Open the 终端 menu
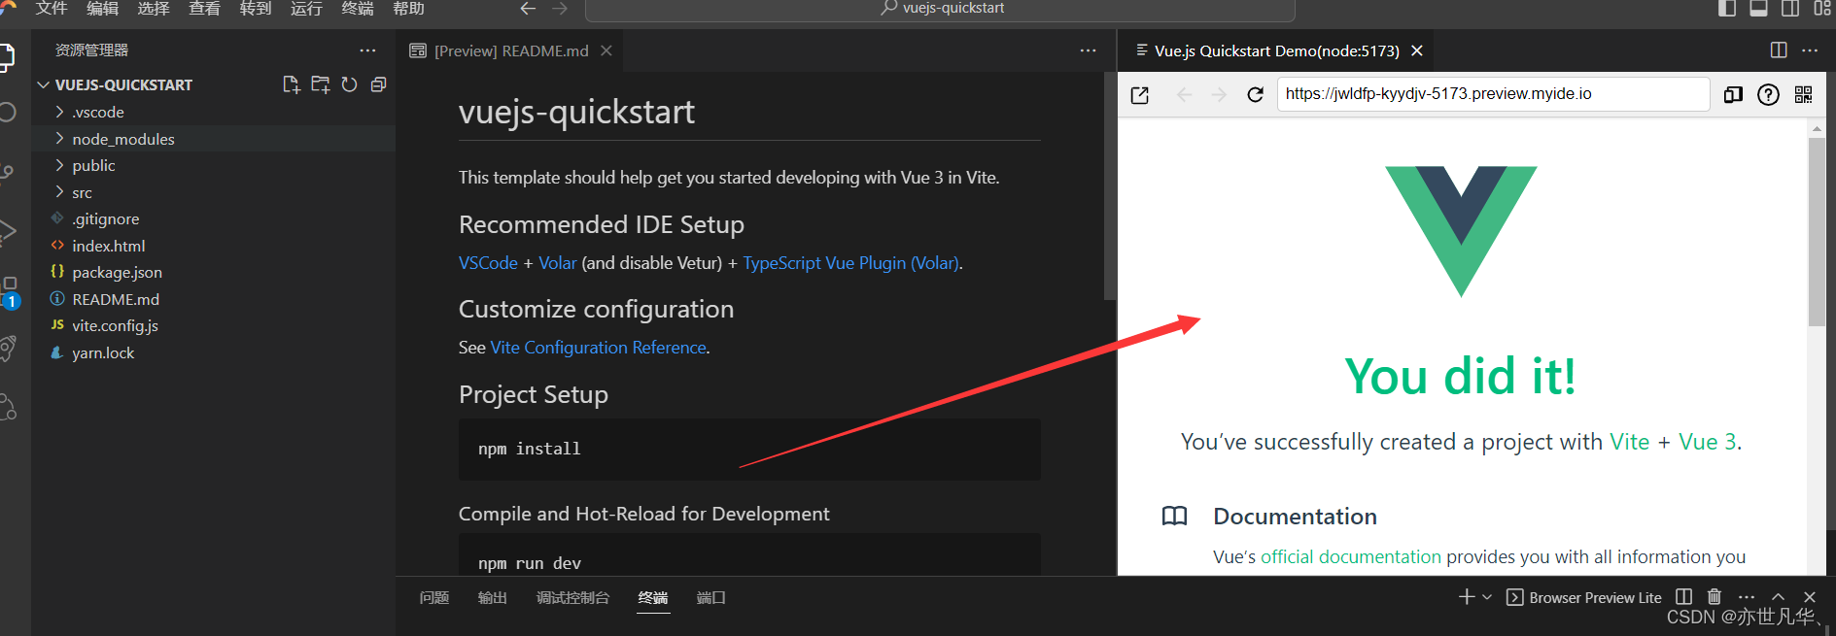 (358, 8)
